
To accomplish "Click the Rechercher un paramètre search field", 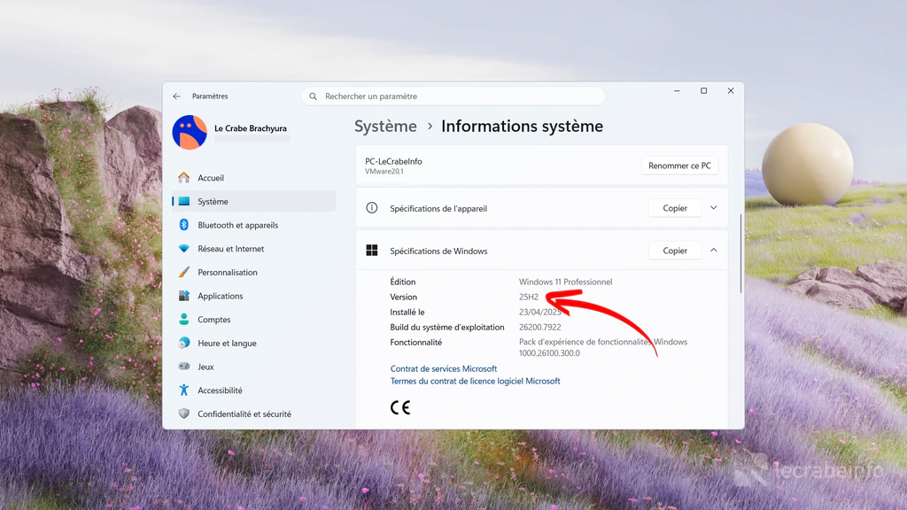I will click(453, 96).
